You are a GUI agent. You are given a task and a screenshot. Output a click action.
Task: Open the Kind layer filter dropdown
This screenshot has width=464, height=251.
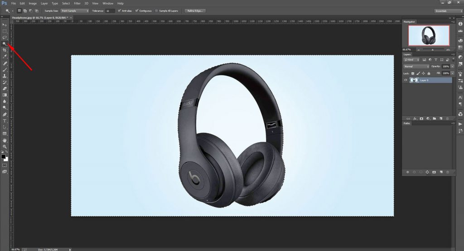click(411, 59)
